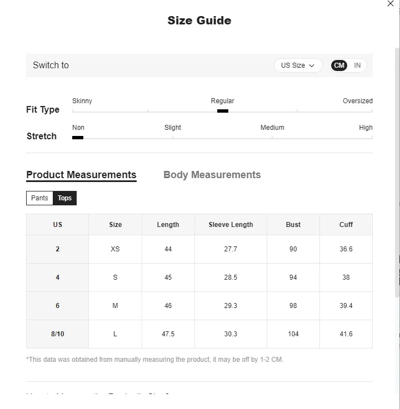Select the Pants measurements button

(x=39, y=198)
